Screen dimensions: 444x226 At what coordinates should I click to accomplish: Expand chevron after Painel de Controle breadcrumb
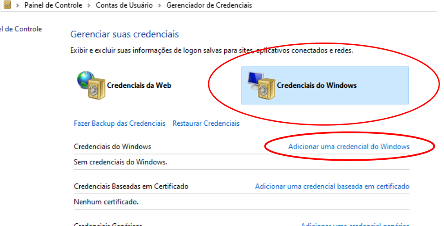pos(89,5)
